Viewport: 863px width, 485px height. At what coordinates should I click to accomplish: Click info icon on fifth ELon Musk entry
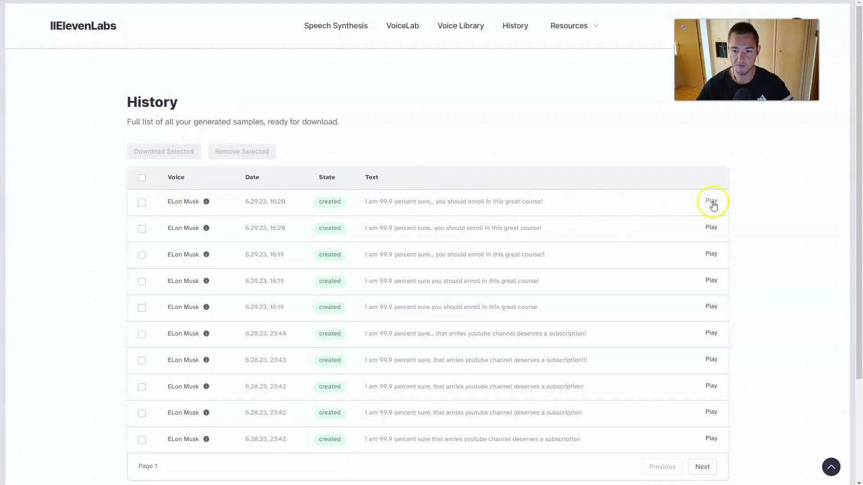point(206,307)
